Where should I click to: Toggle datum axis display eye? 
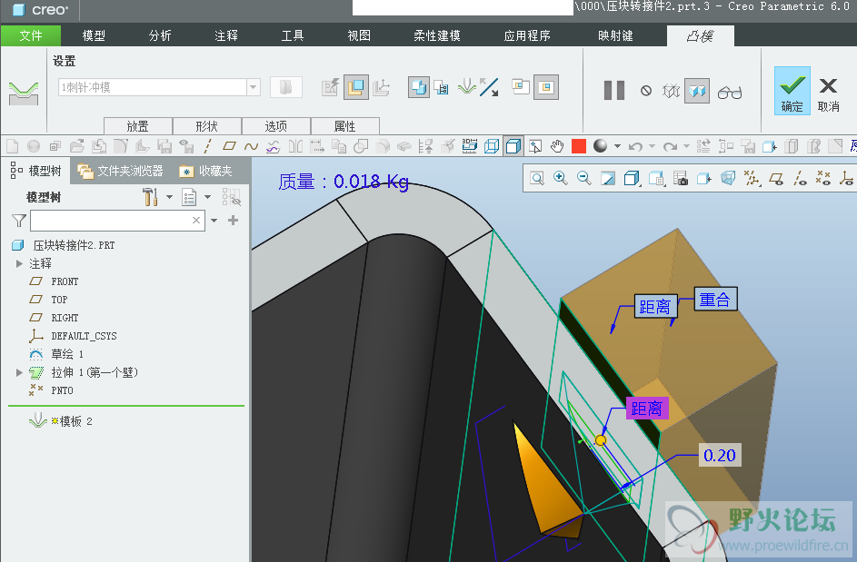tap(800, 178)
